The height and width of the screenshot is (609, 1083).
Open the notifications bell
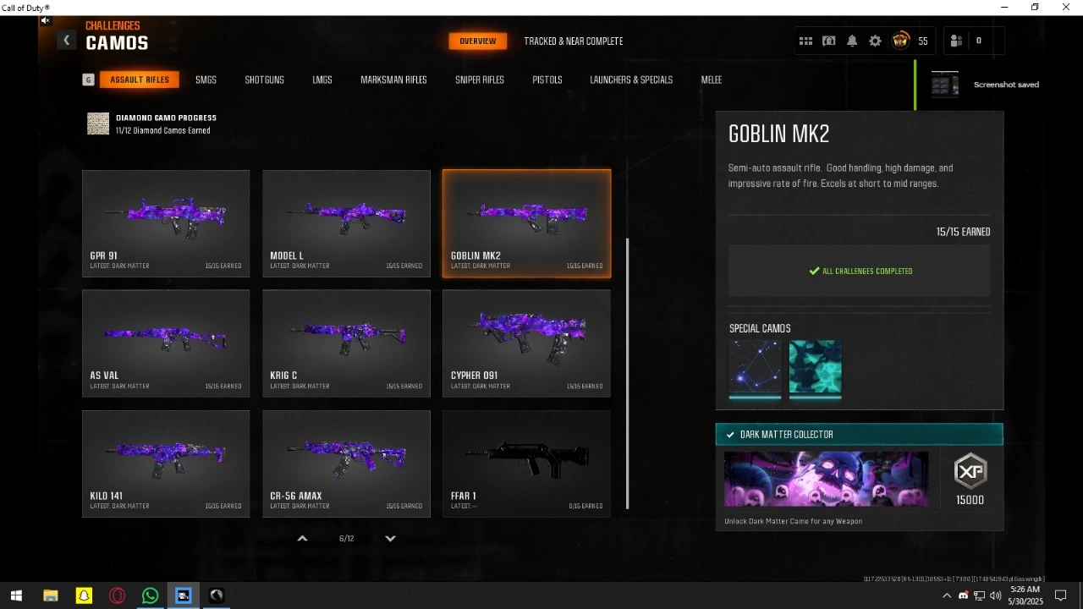852,41
